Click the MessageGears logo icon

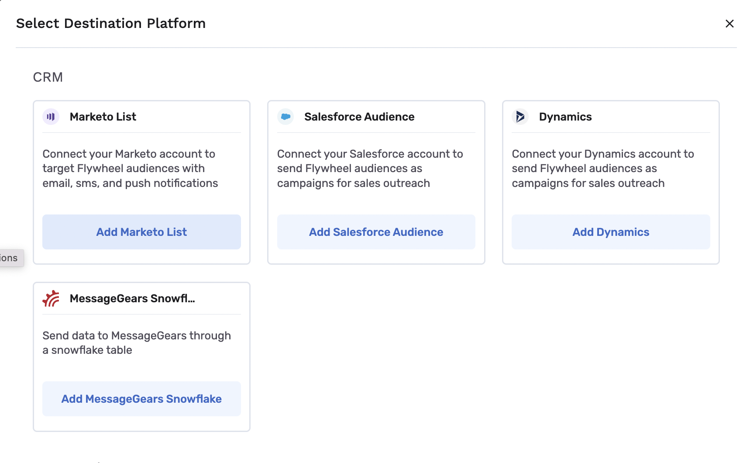(51, 298)
